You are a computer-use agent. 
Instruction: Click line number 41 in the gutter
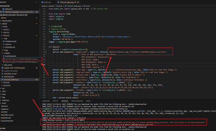point(44,52)
